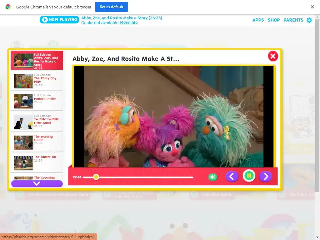
Task: Click the video frame of Abby and friends
Action: pos(173,117)
